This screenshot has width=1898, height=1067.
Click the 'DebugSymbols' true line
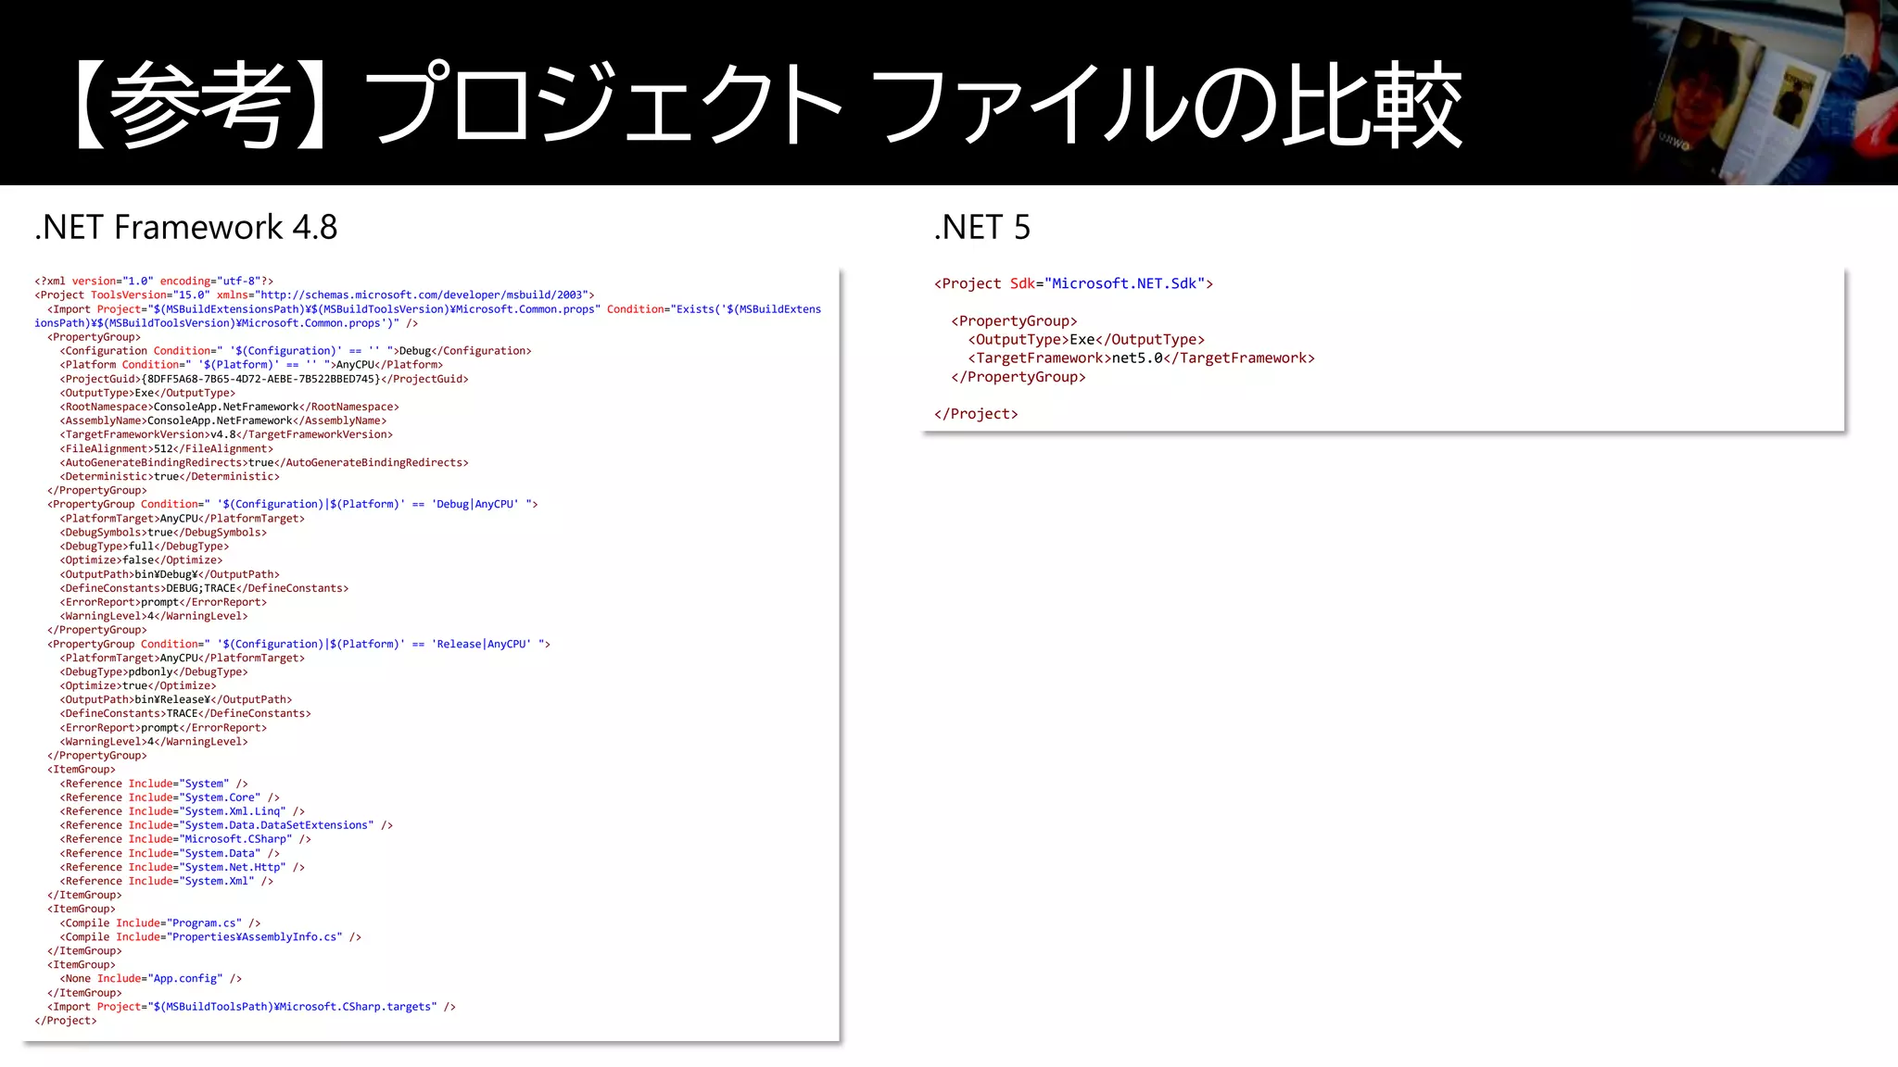(163, 533)
